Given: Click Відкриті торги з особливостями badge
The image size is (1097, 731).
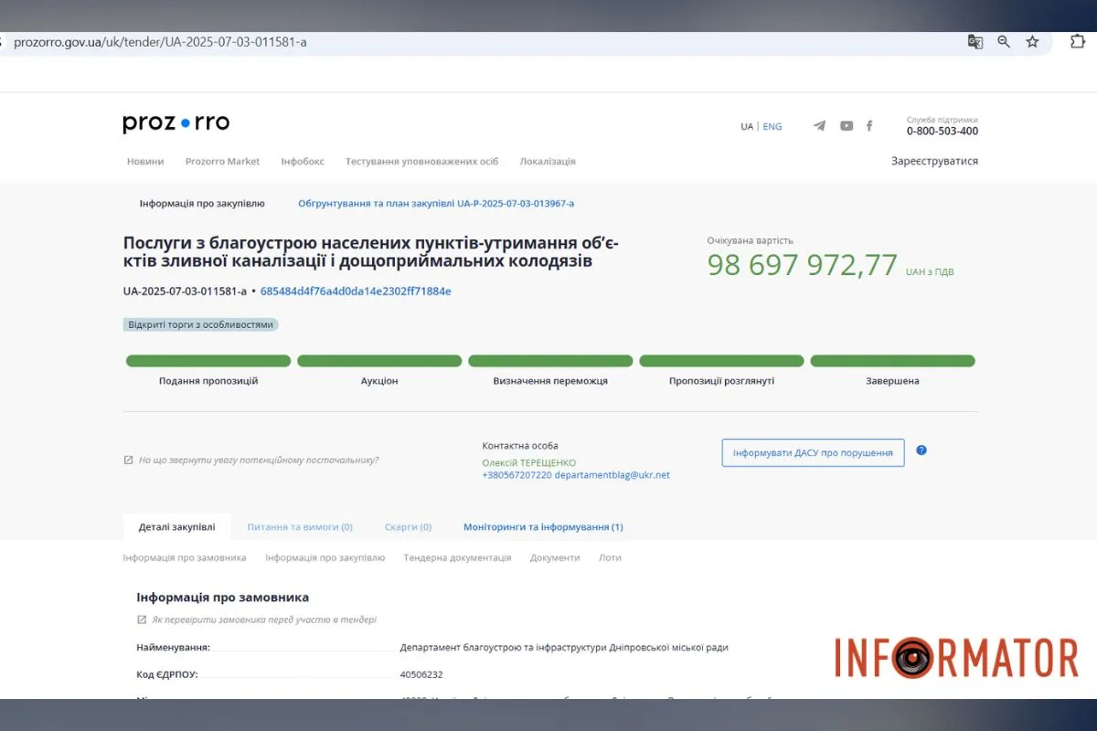Looking at the screenshot, I should (200, 324).
